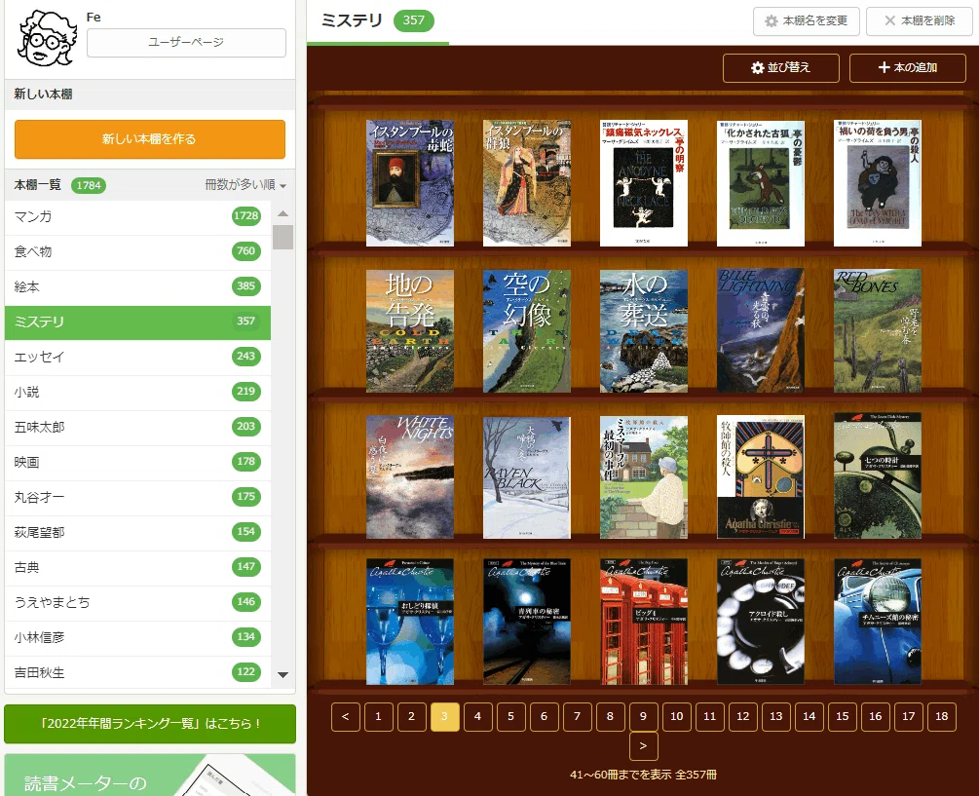Select the 小説 bookshelf
Screen dimensions: 979x796
pos(137,392)
